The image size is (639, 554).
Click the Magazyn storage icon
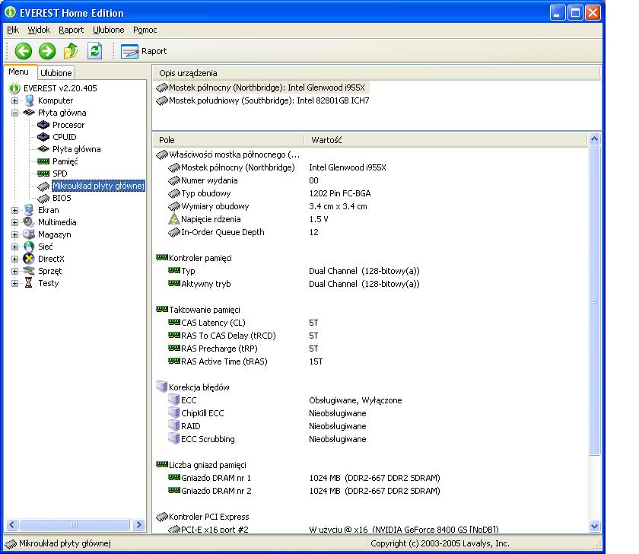pyautogui.click(x=29, y=234)
